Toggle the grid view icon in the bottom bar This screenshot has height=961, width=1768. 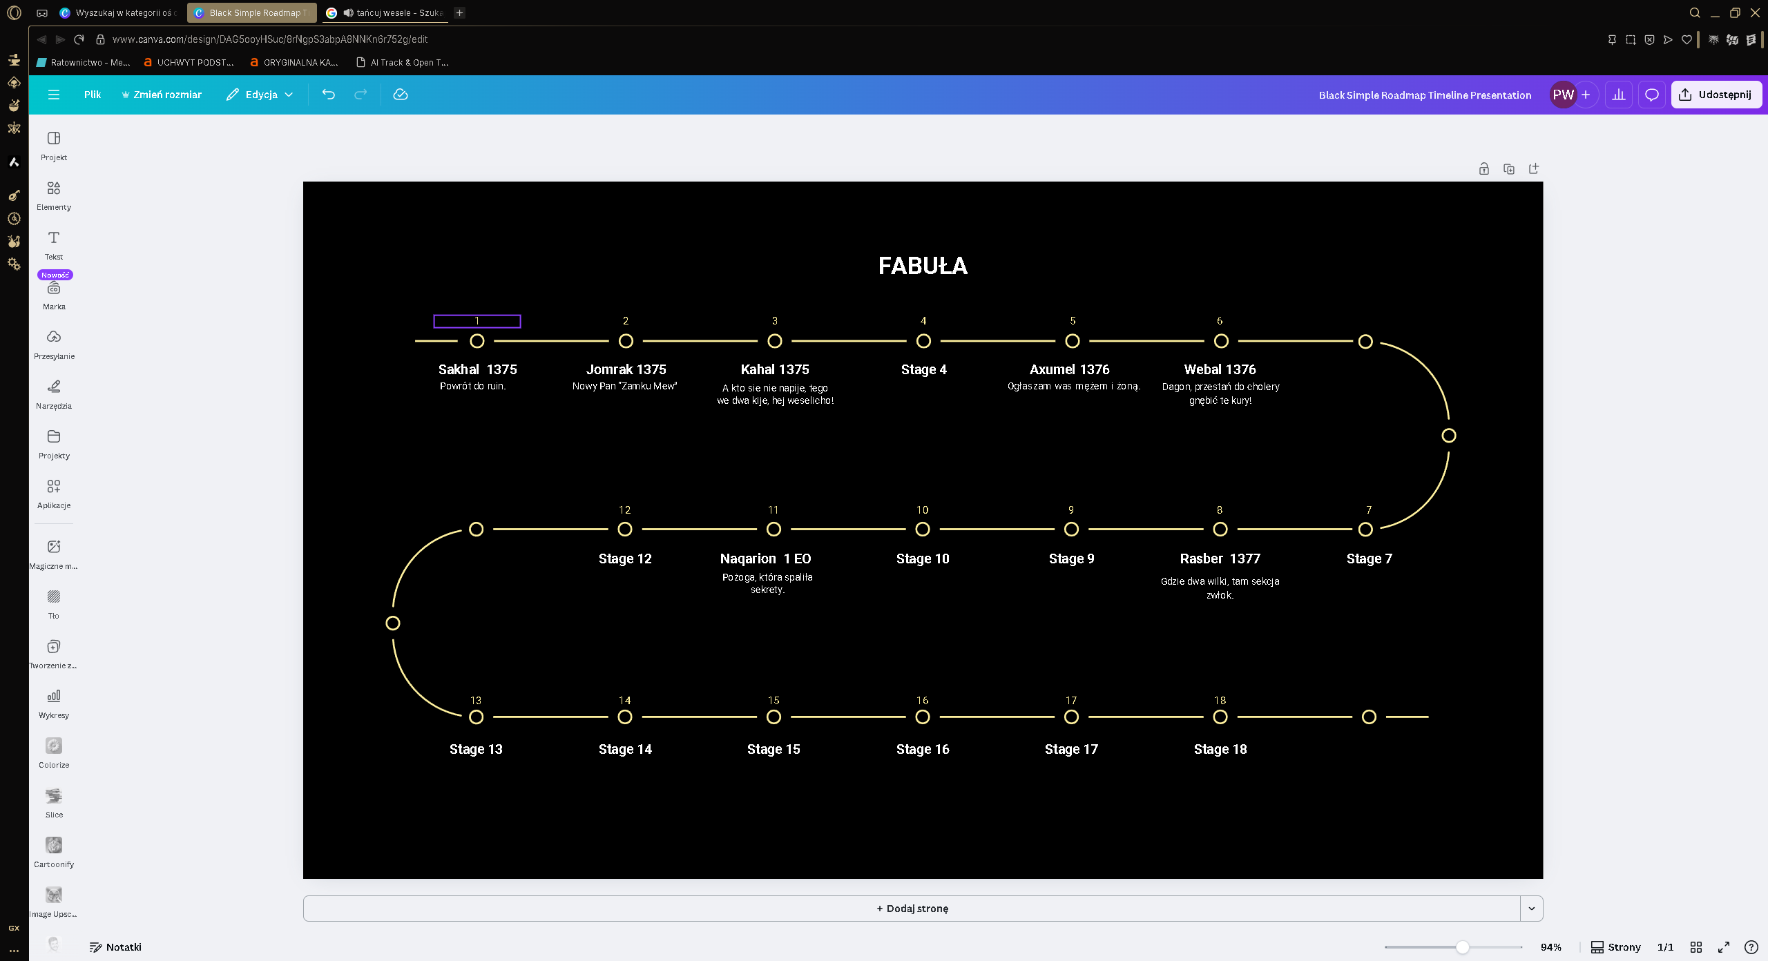1696,947
